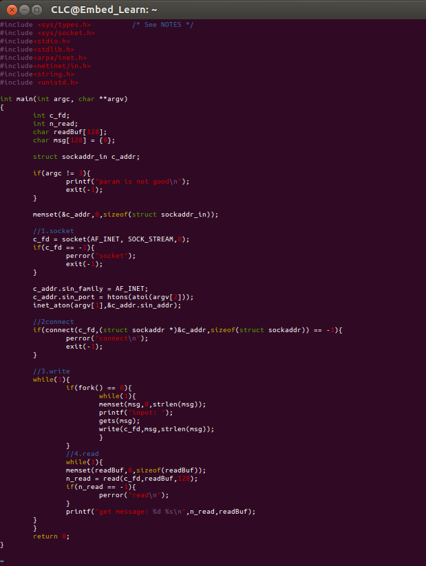Click the comment //2connect
426x566 pixels.
pyautogui.click(x=54, y=322)
